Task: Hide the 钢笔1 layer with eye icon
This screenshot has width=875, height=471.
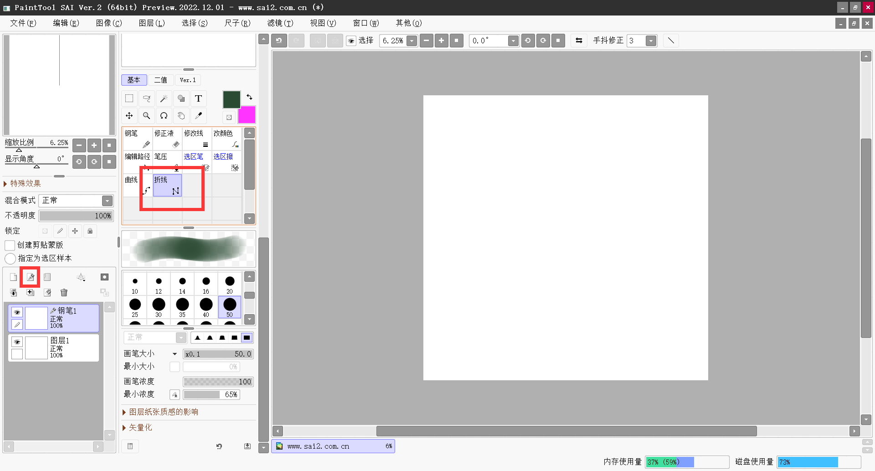Action: pos(17,312)
